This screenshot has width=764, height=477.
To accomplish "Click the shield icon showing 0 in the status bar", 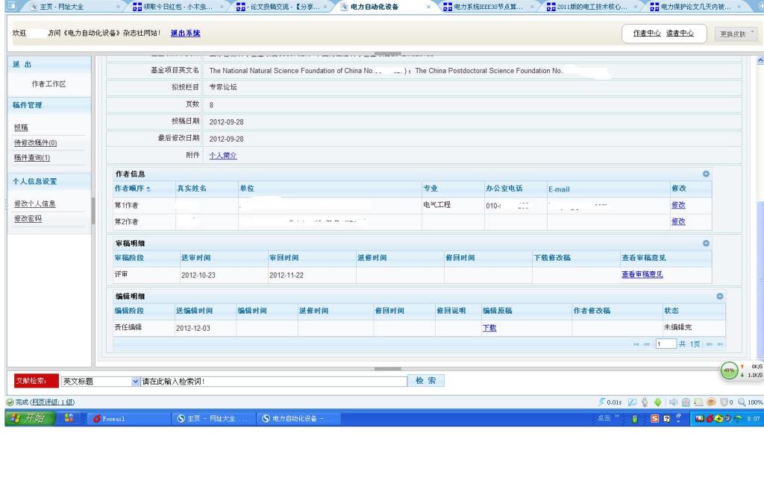I will point(724,402).
